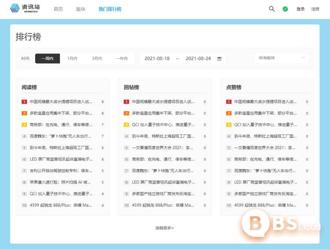This screenshot has height=249, width=330.
Task: Click the end date 2021-08-24 field
Action: pyautogui.click(x=198, y=58)
